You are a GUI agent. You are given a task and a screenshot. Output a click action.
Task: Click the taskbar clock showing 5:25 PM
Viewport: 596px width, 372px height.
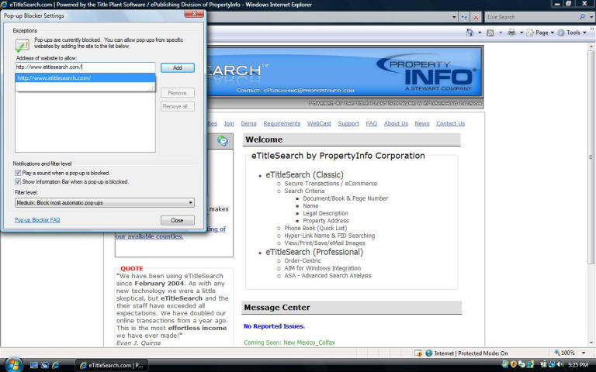tap(577, 365)
